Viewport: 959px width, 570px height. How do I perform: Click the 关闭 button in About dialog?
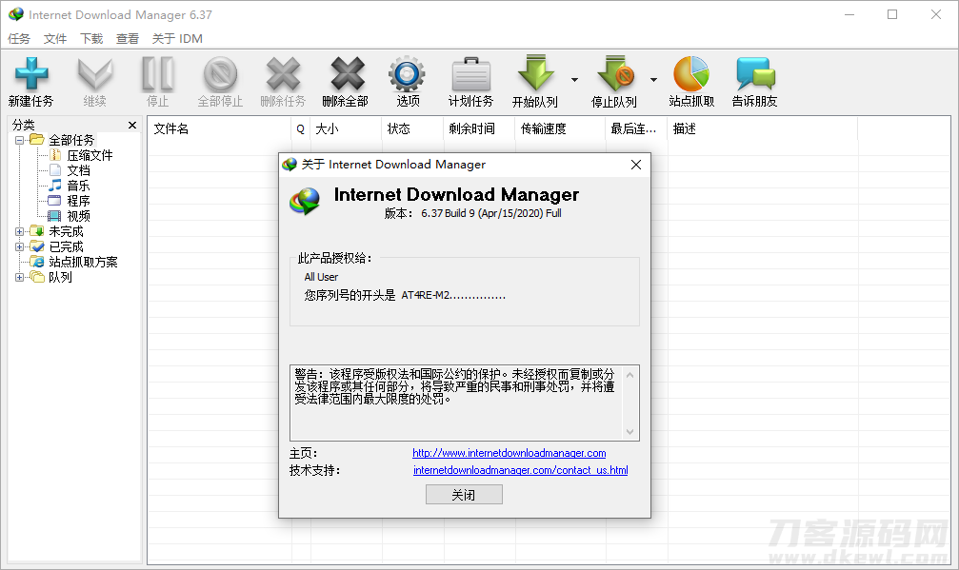coord(464,495)
